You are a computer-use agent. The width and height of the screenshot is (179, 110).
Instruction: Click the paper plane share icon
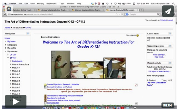tap(168, 11)
